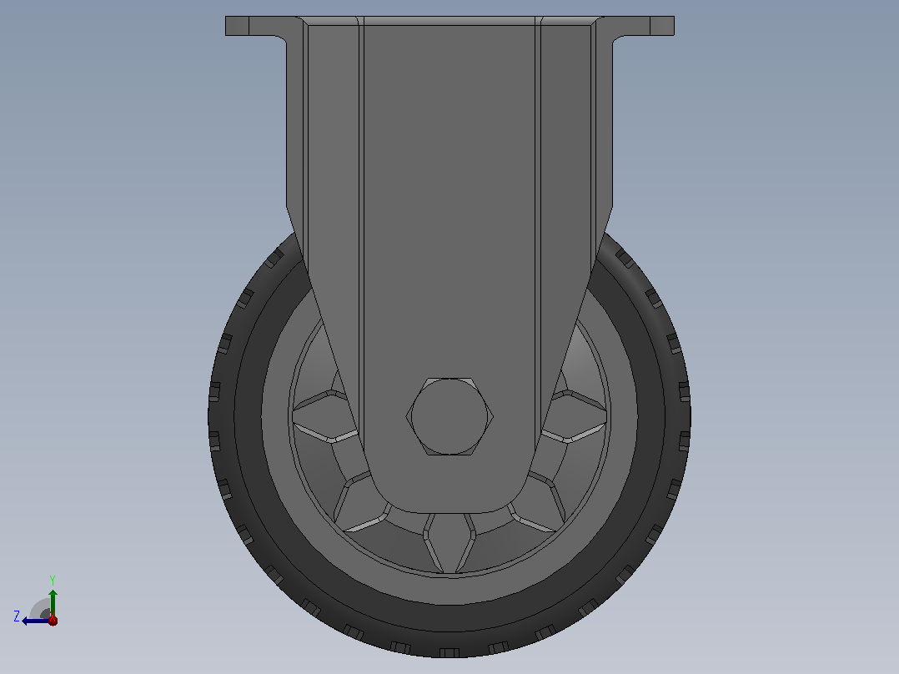Select the gray quadrant arc on the triad

point(40,608)
